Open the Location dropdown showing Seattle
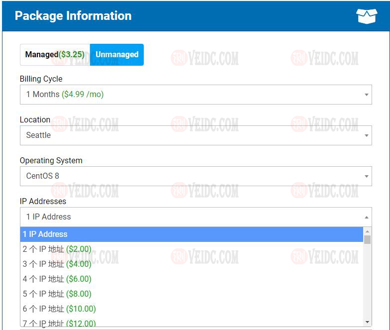The height and width of the screenshot is (330, 390). 195,135
